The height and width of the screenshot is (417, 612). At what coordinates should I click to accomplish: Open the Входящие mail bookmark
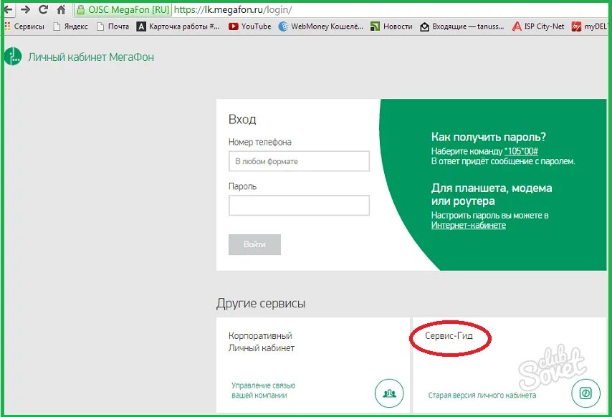[x=462, y=27]
